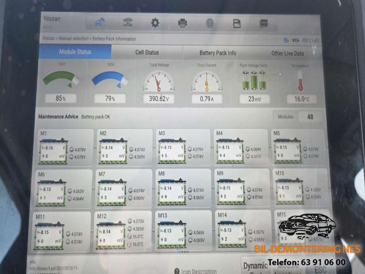Tap the Total Voltage gauge dial
The image size is (365, 274).
159,81
